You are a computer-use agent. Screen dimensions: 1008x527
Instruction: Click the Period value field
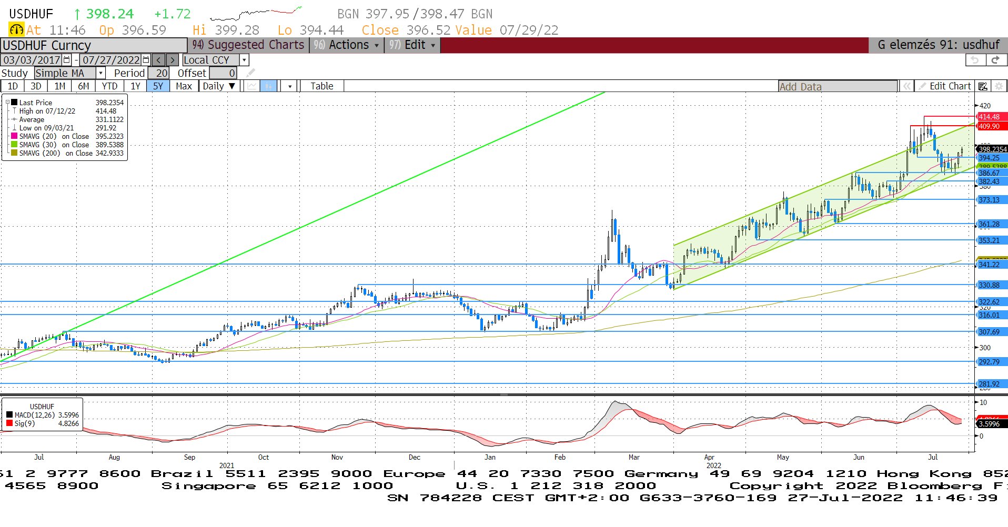[159, 73]
